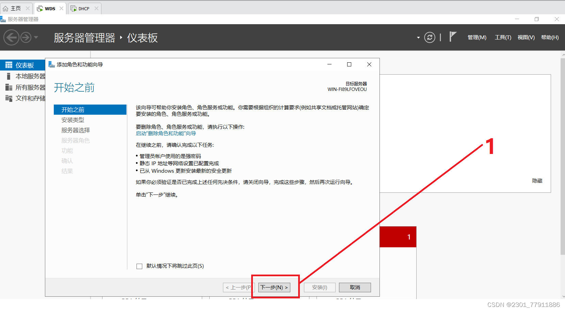Click the 隐藏 link in the dashboard
Image resolution: width=565 pixels, height=311 pixels.
537,181
